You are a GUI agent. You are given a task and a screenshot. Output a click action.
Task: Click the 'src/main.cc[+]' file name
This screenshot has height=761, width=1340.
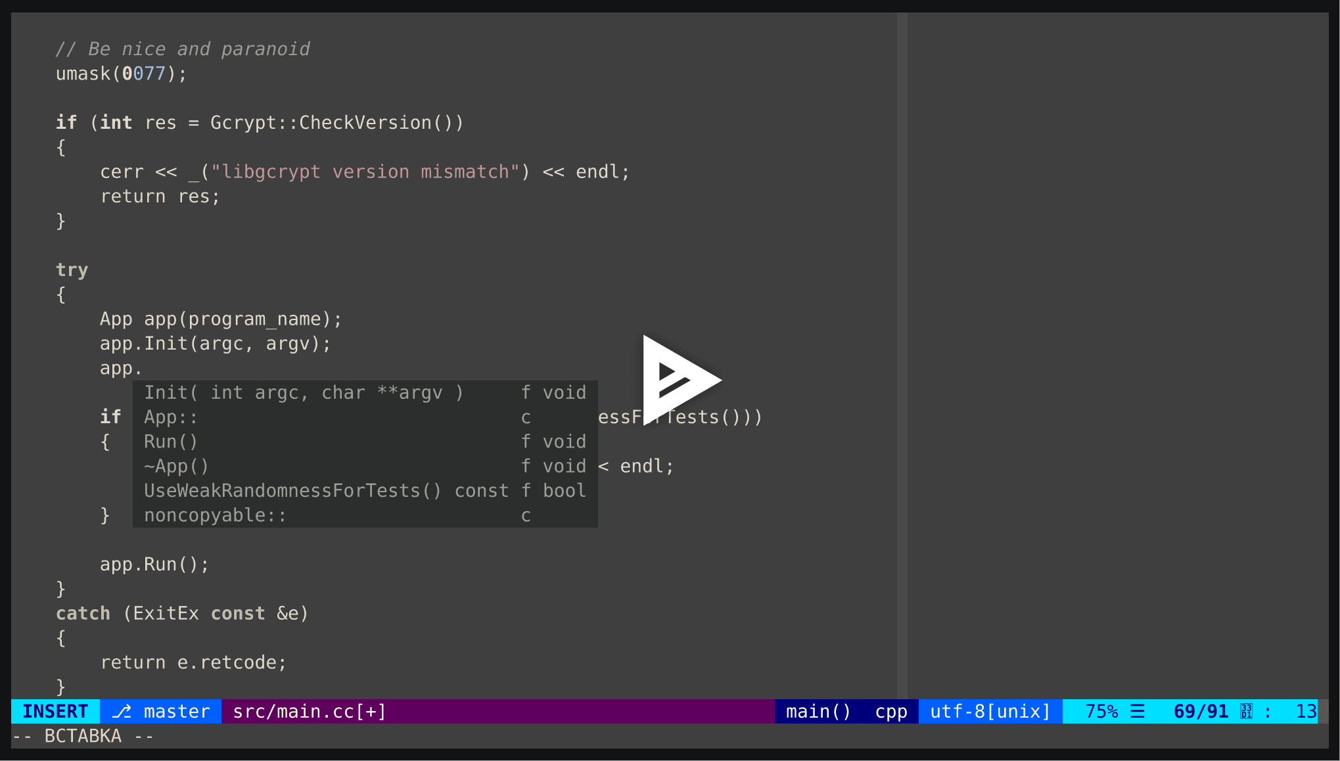310,712
